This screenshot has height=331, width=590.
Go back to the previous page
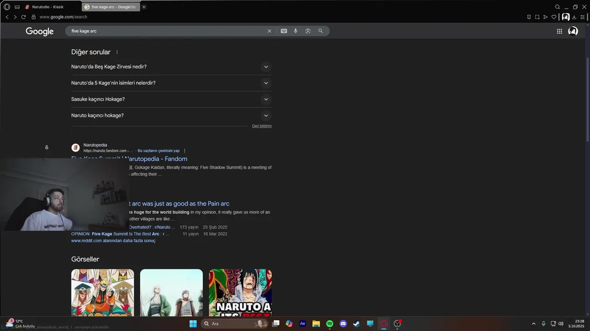pyautogui.click(x=7, y=17)
